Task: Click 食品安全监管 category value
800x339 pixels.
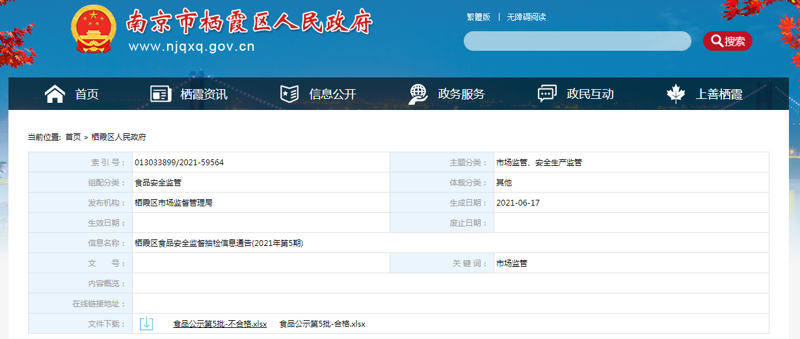Action: [158, 183]
